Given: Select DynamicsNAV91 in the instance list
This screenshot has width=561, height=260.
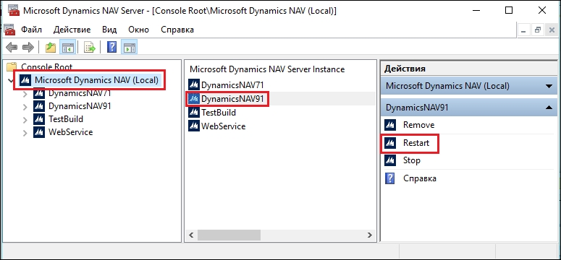Looking at the screenshot, I should 232,99.
